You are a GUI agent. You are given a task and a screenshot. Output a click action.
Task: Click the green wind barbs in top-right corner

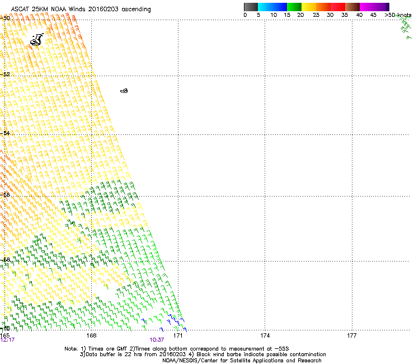404,26
